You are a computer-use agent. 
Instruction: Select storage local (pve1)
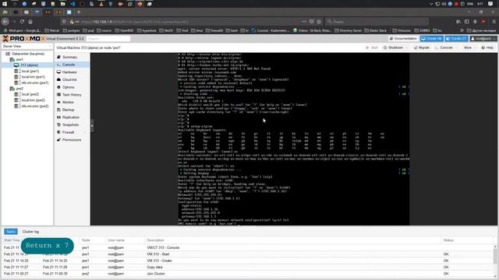30,71
